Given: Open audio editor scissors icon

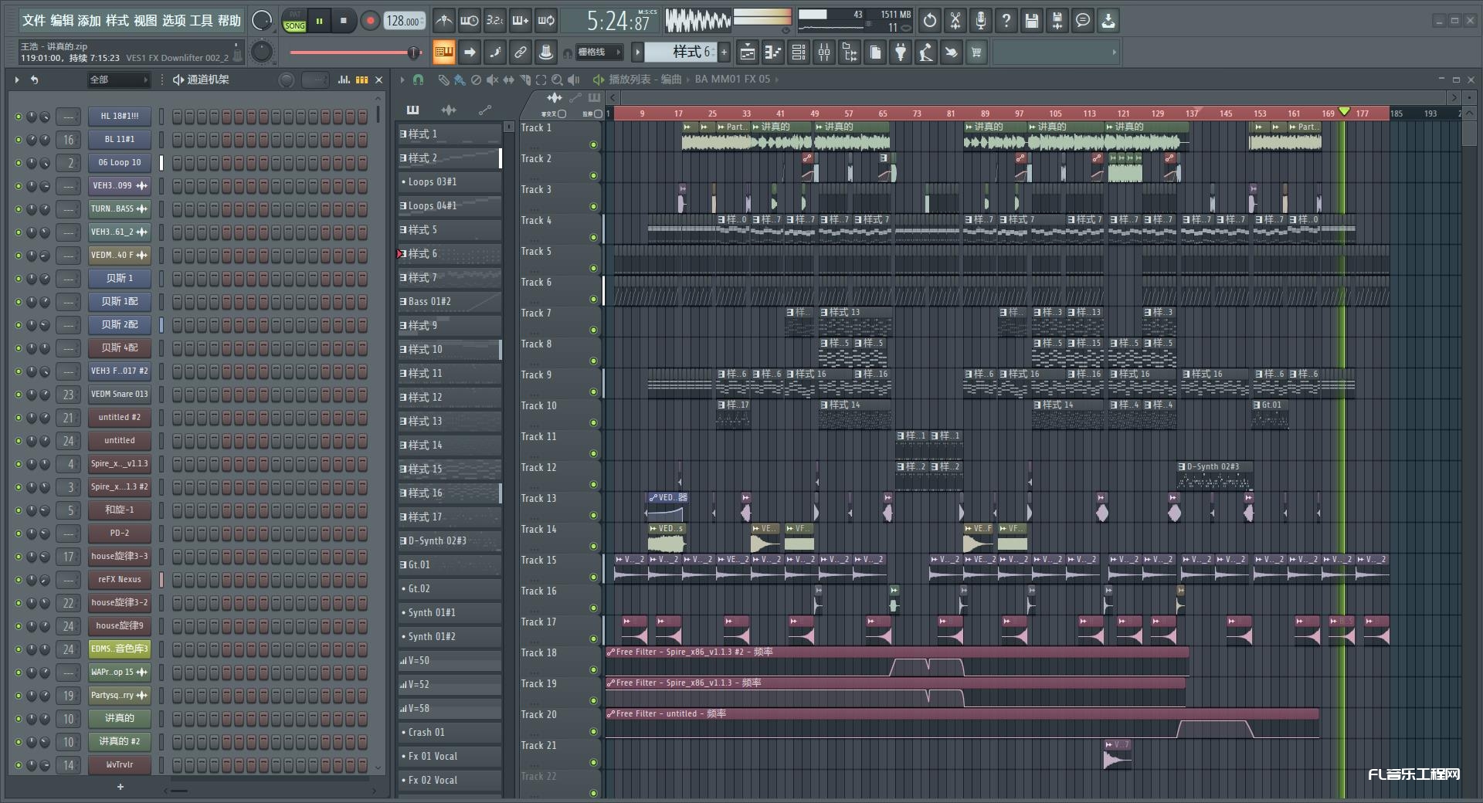Looking at the screenshot, I should tap(955, 21).
